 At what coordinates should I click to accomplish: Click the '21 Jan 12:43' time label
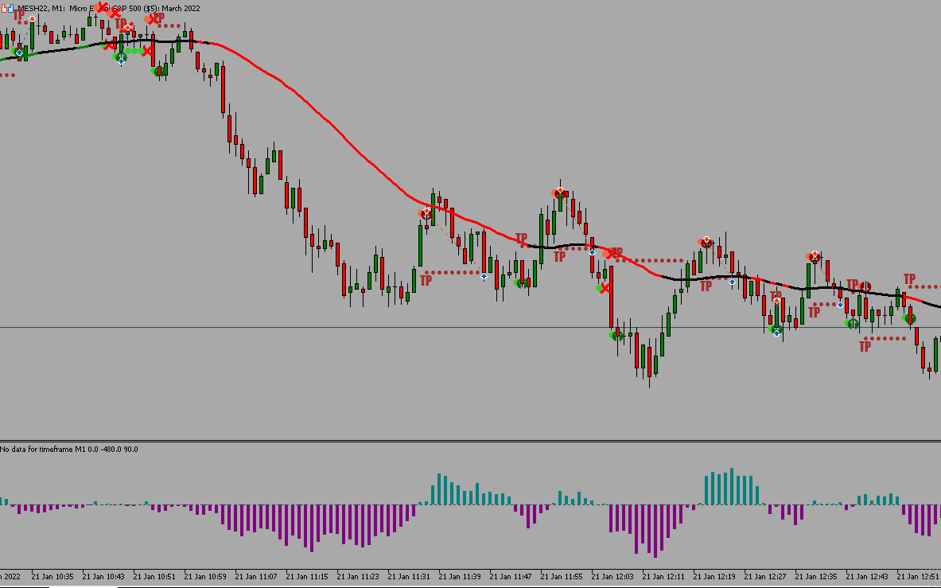coord(867,577)
